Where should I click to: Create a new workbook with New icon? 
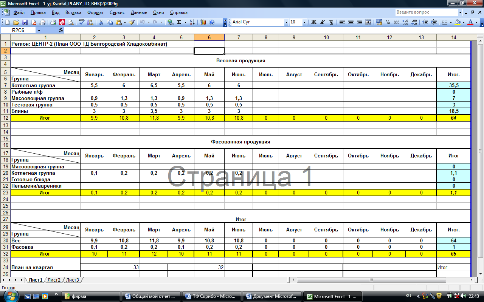click(x=7, y=22)
